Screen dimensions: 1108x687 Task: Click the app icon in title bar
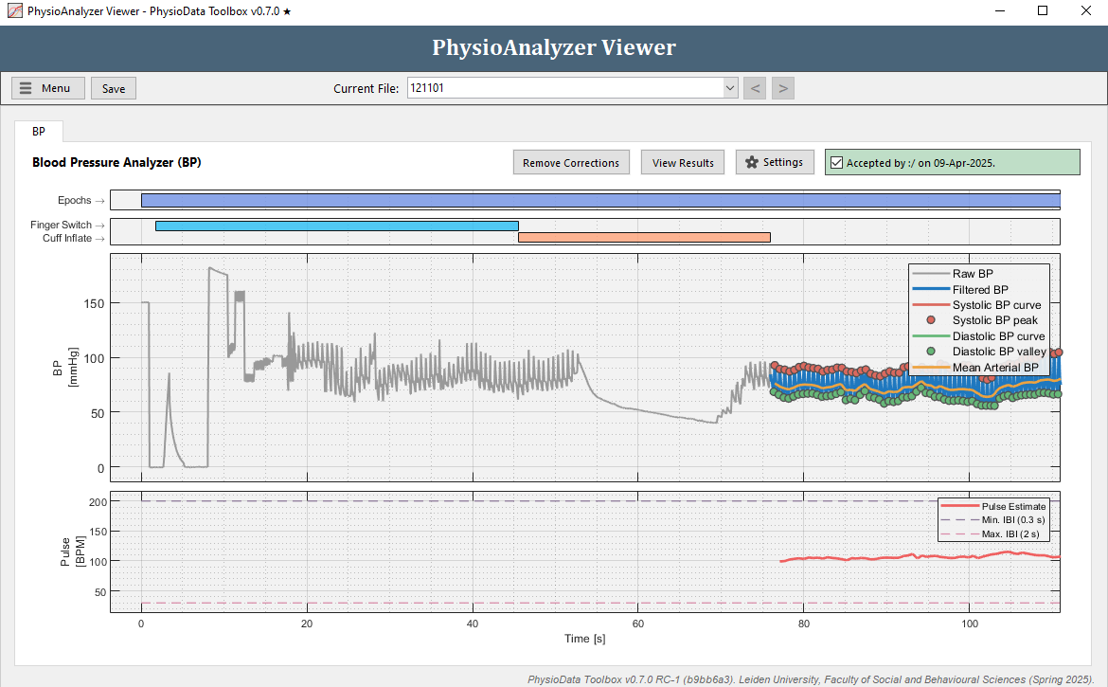click(14, 11)
